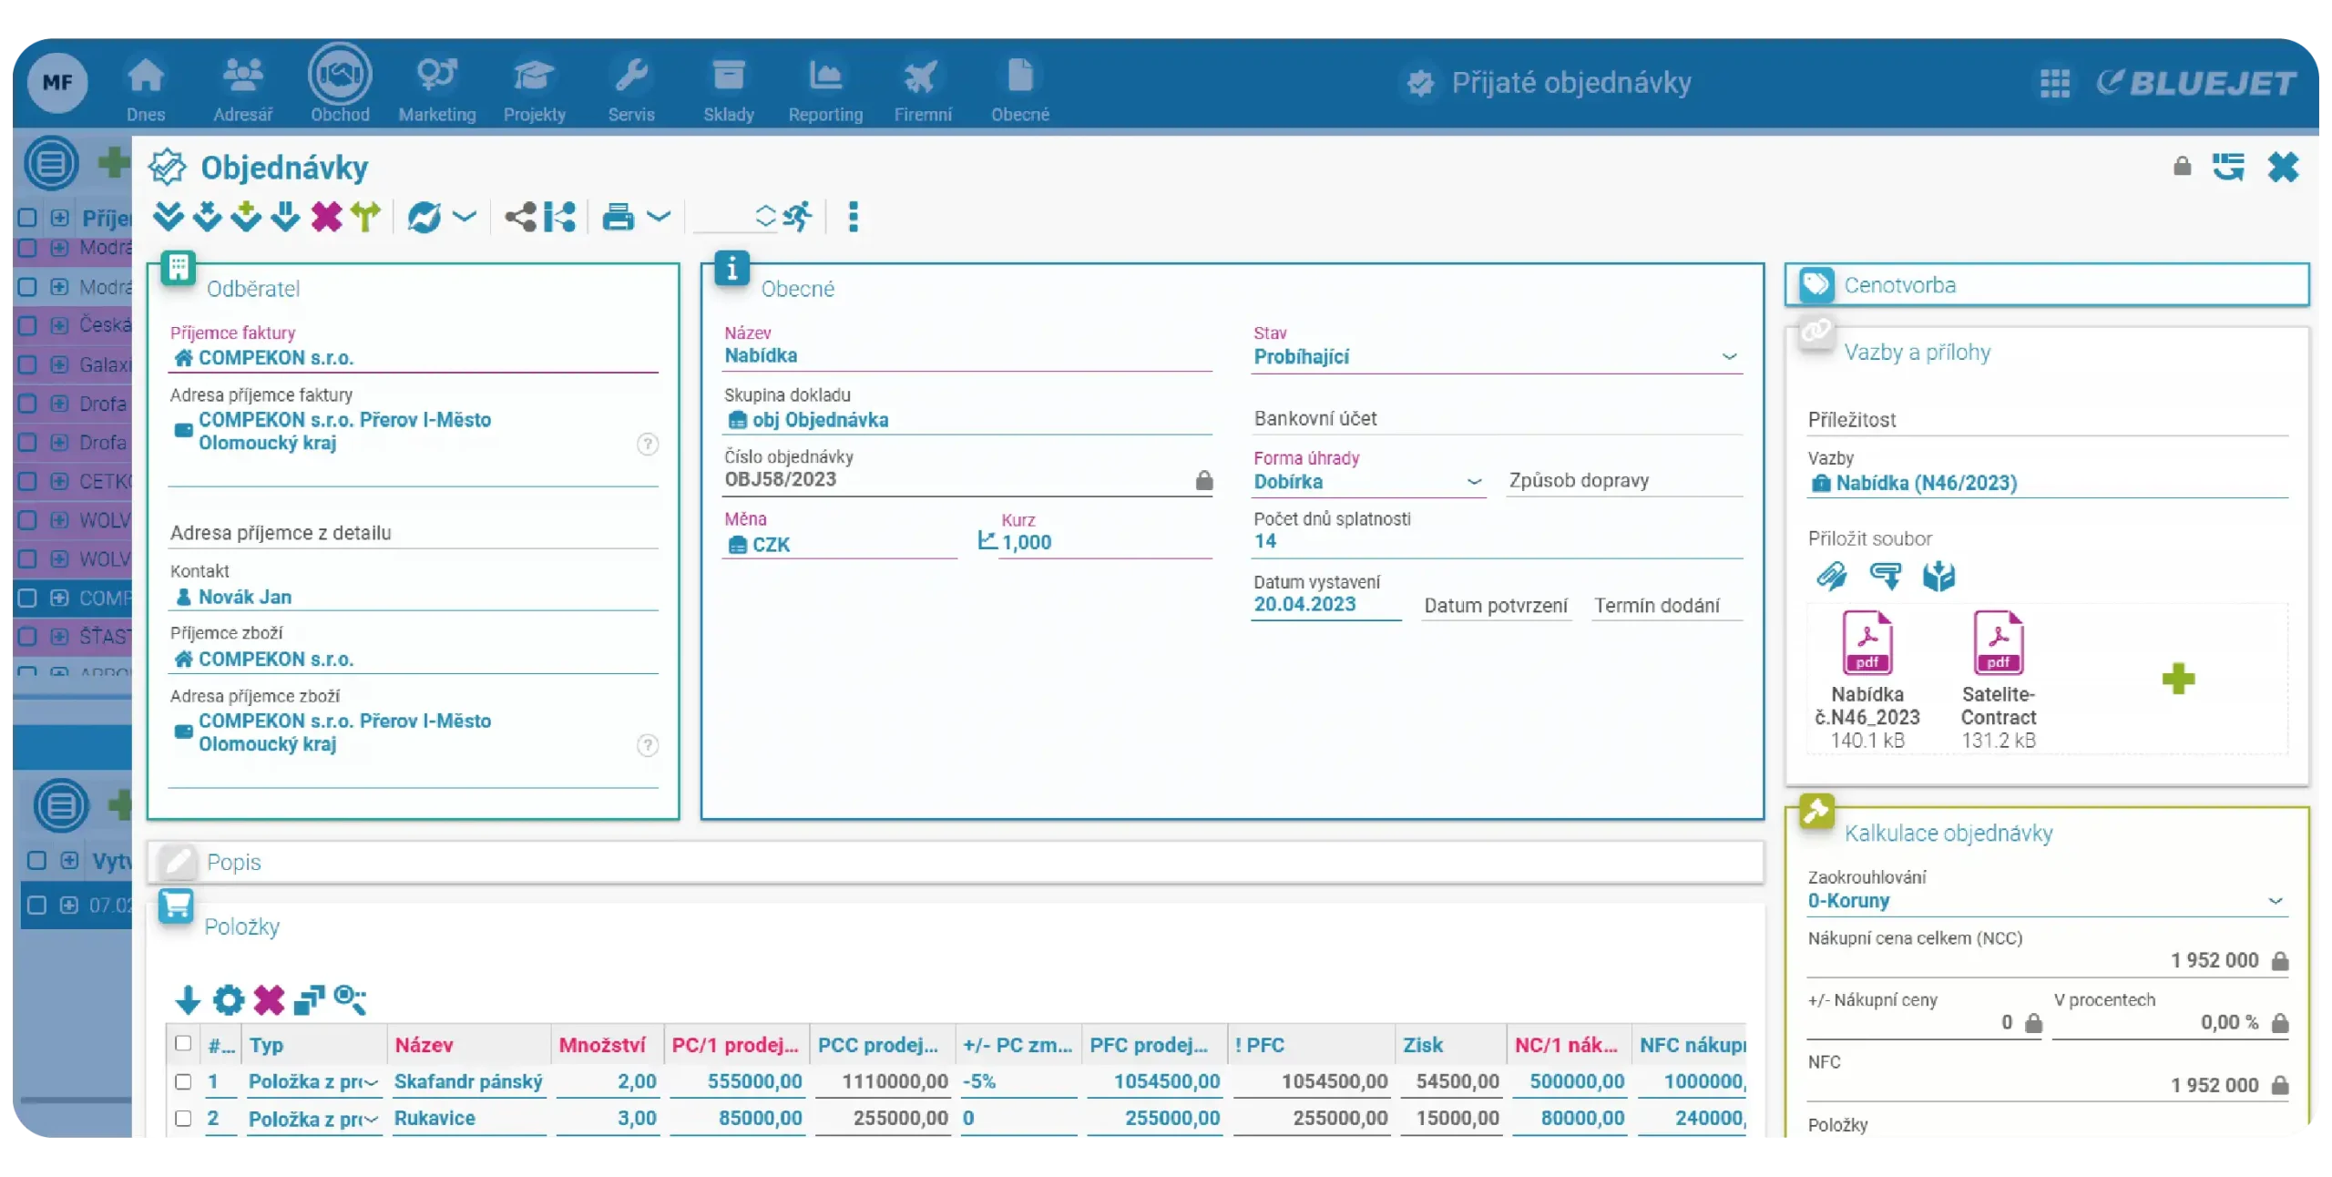Click green plus to add attachment
The width and height of the screenshot is (2332, 1177).
pos(2178,679)
